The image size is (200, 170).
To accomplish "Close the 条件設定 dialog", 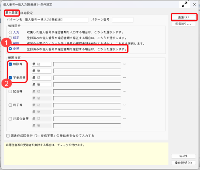I will pos(194,4).
